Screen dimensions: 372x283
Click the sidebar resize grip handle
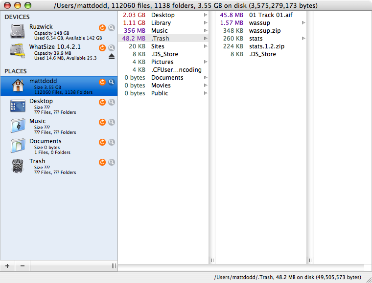point(114,266)
